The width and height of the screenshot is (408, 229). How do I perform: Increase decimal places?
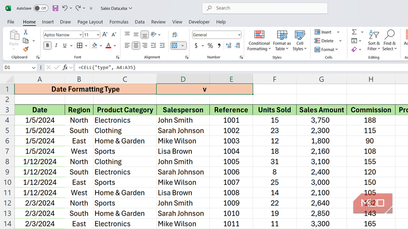pyautogui.click(x=228, y=46)
